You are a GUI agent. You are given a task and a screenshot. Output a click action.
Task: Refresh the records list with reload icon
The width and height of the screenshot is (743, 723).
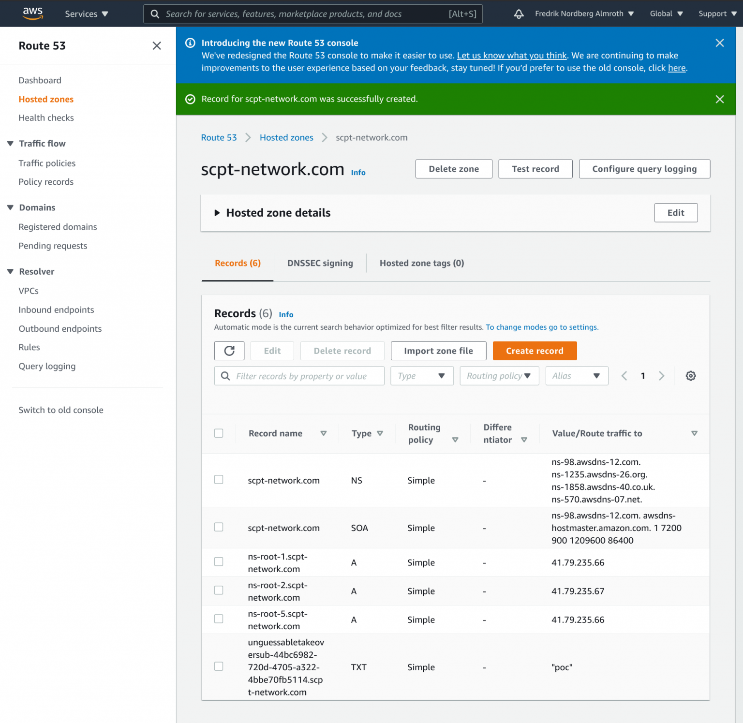coord(229,351)
